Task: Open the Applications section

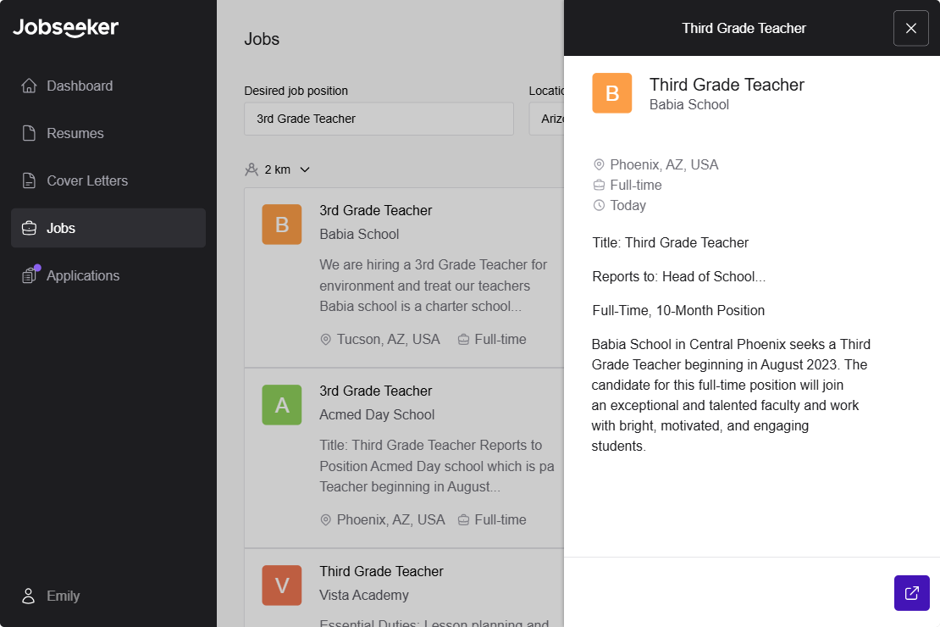Action: point(83,275)
